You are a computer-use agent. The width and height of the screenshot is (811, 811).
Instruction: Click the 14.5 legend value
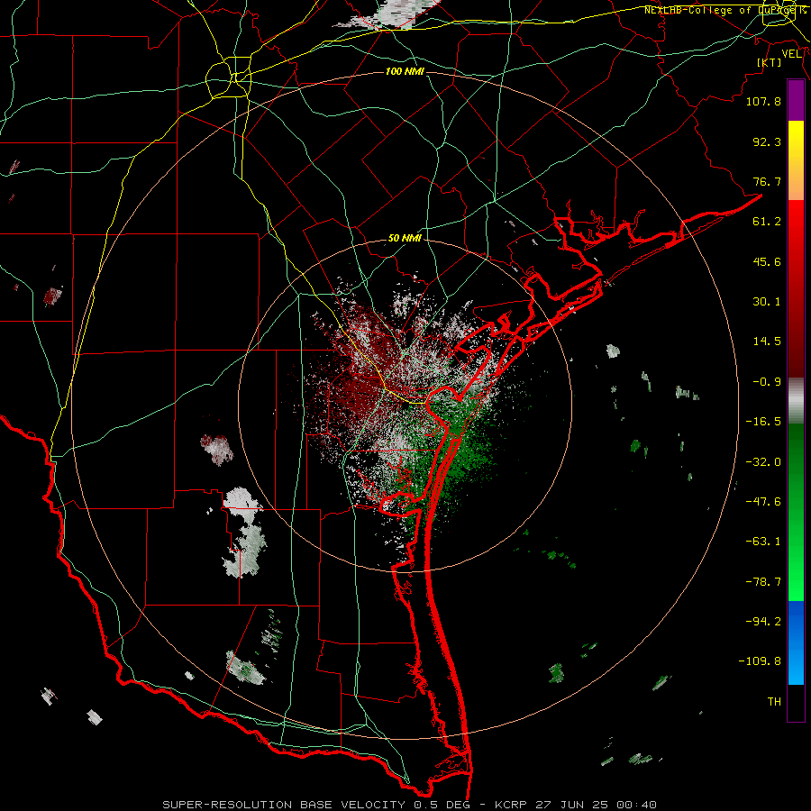point(767,342)
